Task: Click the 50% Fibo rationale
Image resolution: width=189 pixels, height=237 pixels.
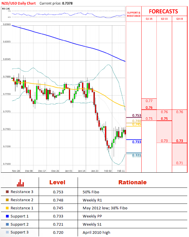Action: pyautogui.click(x=91, y=192)
